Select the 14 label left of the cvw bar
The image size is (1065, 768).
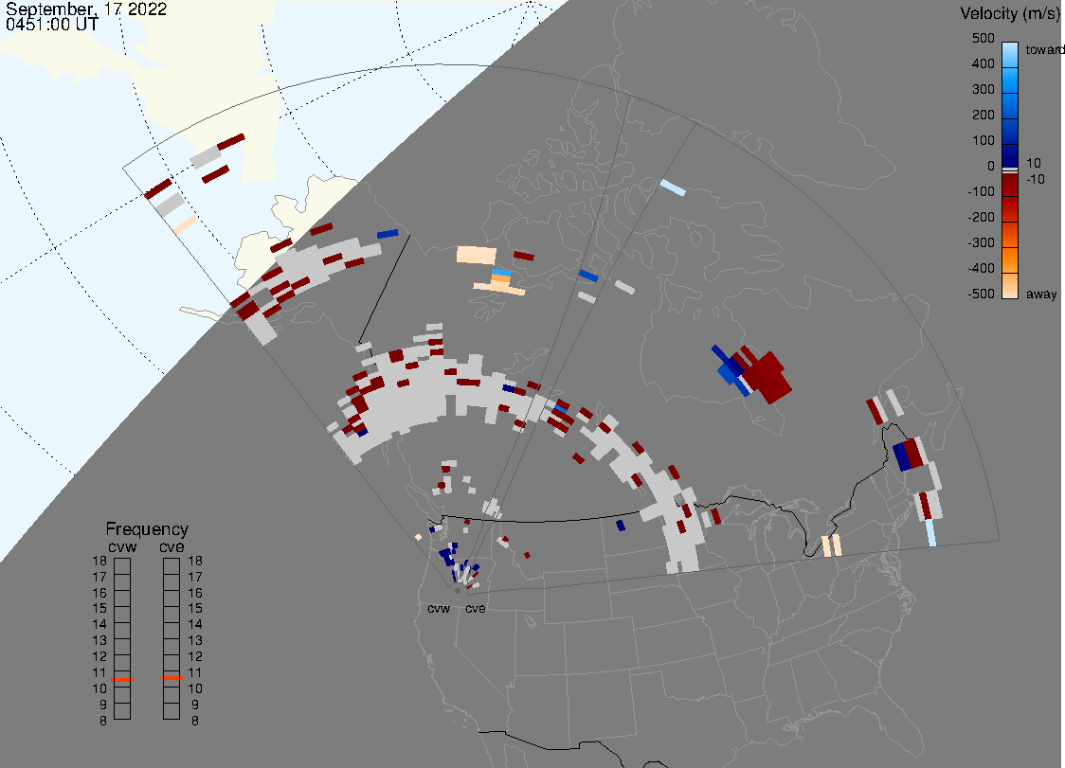(99, 624)
